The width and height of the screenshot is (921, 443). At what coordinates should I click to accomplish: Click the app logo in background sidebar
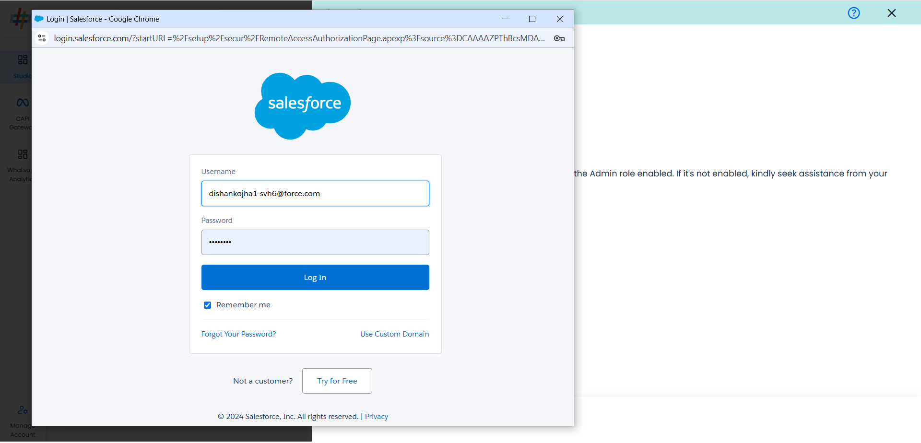(20, 18)
